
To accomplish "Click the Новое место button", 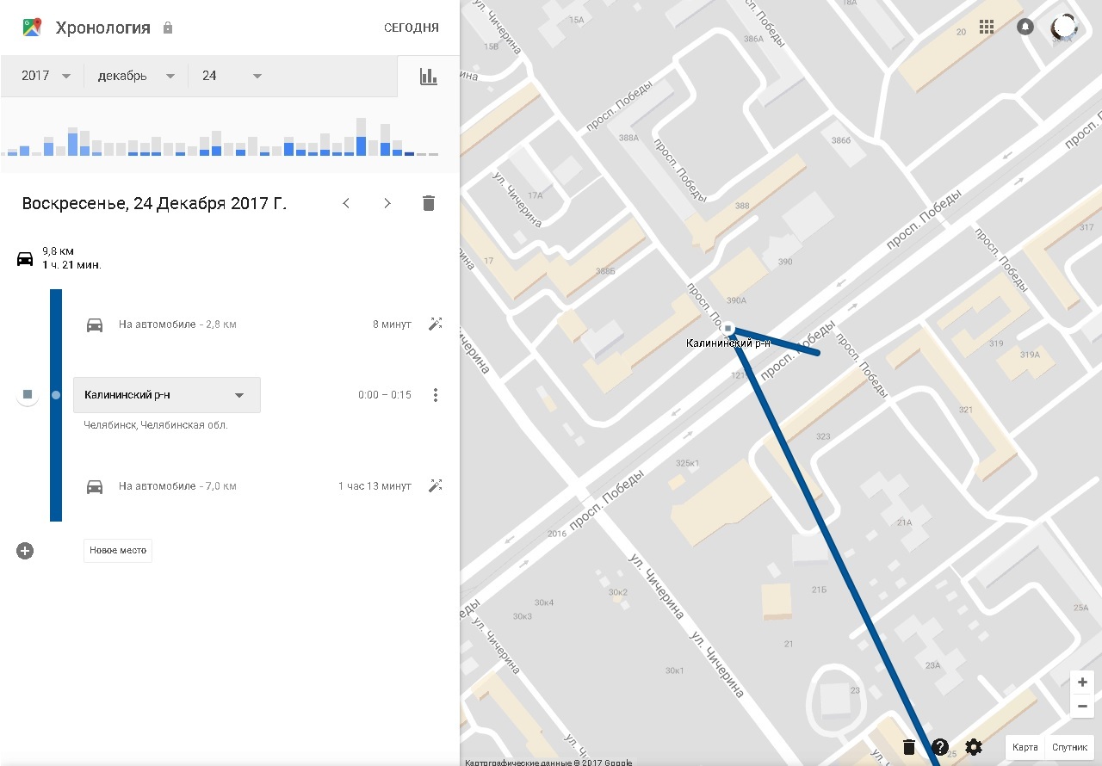I will click(x=118, y=551).
